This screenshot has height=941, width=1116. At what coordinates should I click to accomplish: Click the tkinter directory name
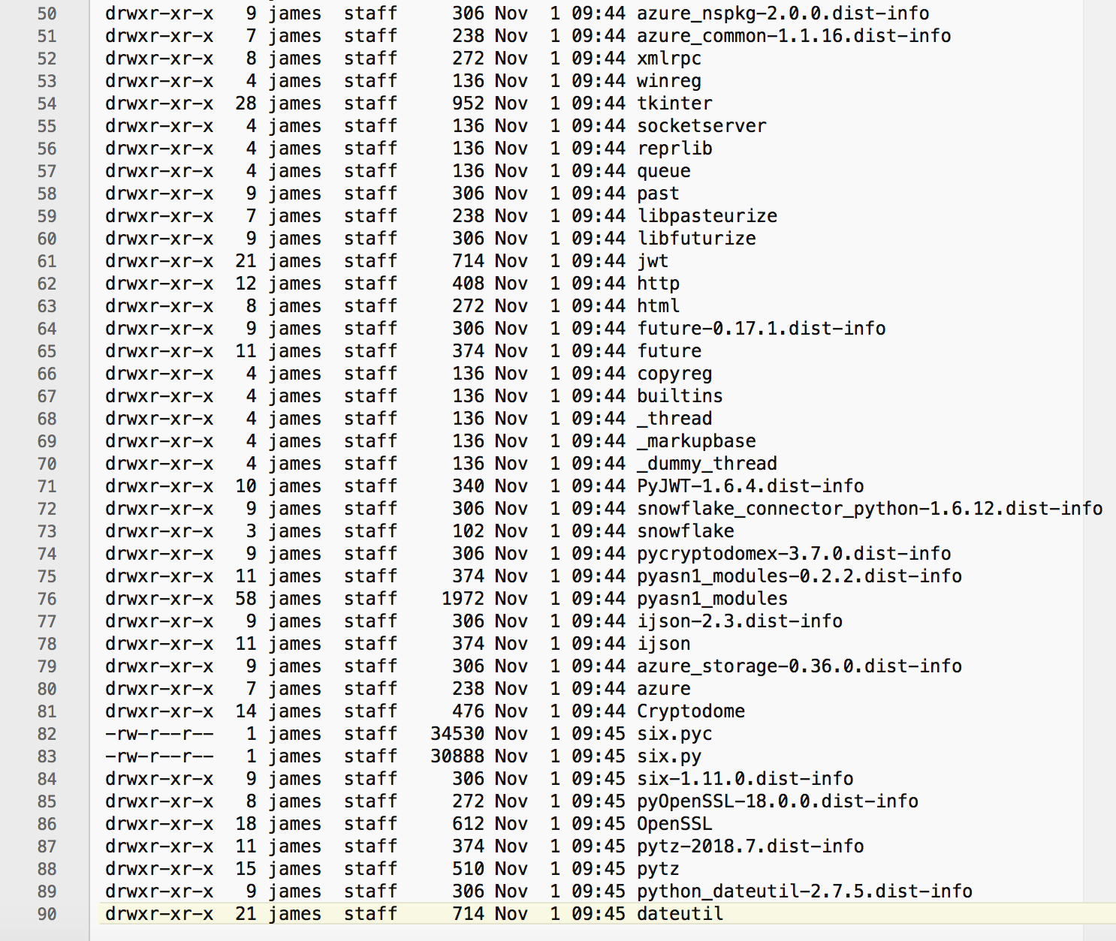pyautogui.click(x=674, y=104)
